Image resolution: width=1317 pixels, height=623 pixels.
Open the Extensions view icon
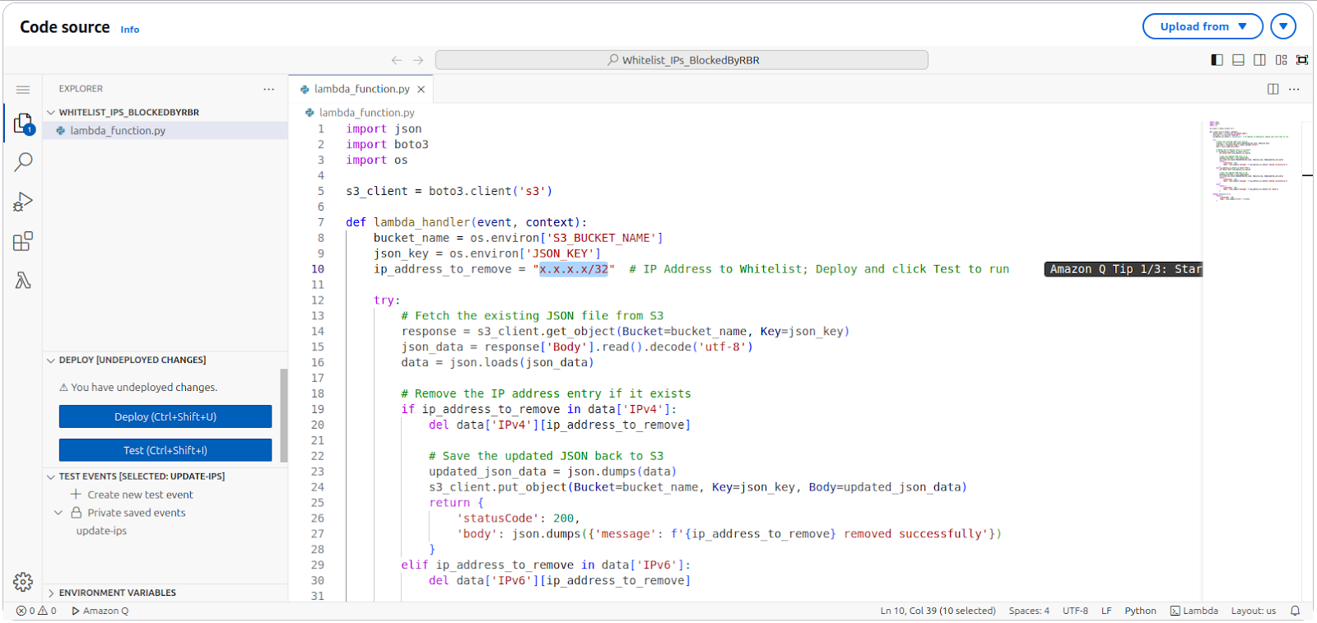pyautogui.click(x=23, y=241)
